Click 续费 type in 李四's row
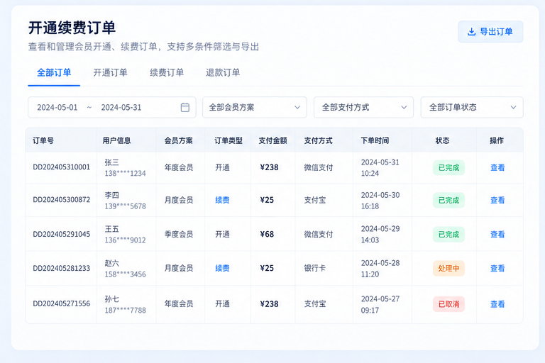Image resolution: width=545 pixels, height=363 pixels. click(x=222, y=200)
